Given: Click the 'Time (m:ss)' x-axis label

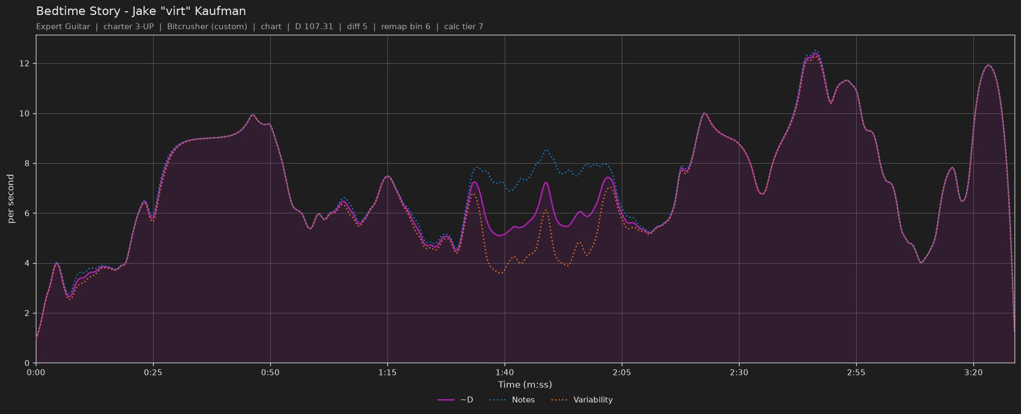Looking at the screenshot, I should pyautogui.click(x=525, y=384).
